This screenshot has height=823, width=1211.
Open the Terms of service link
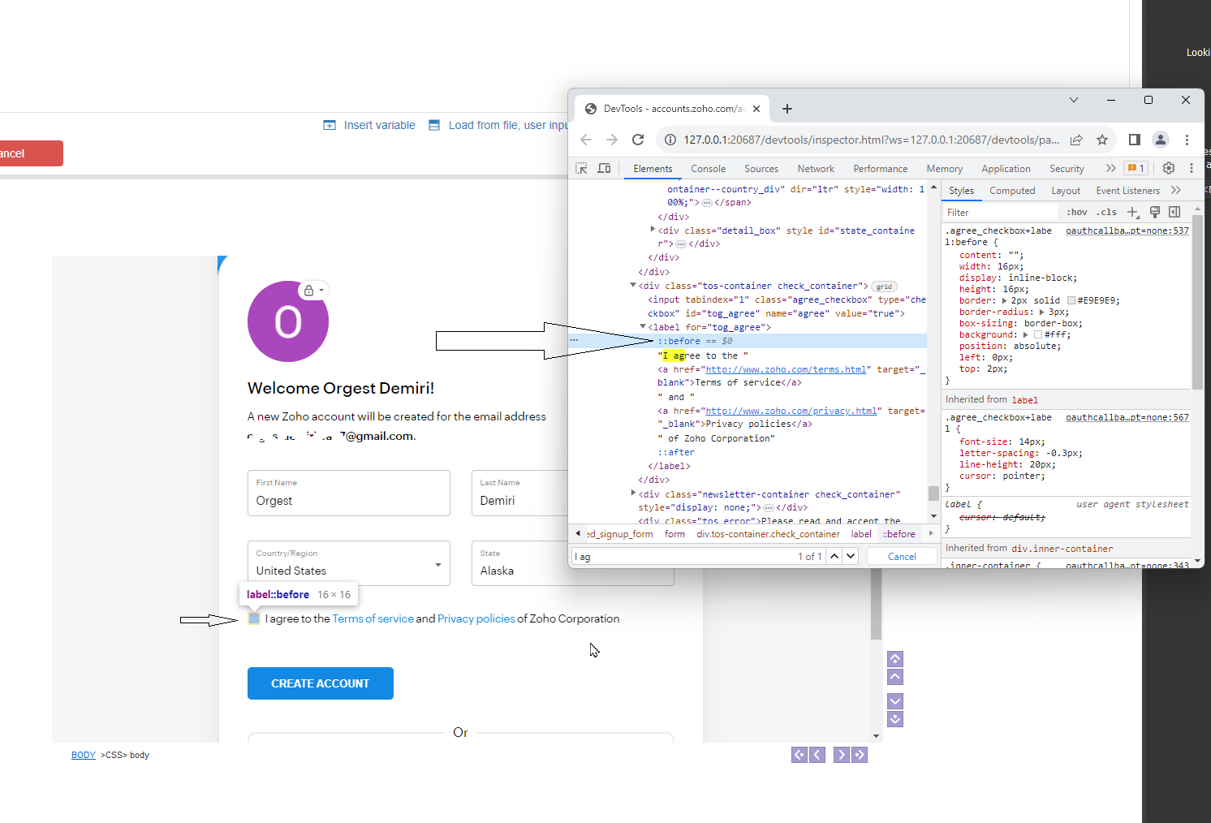pos(373,618)
